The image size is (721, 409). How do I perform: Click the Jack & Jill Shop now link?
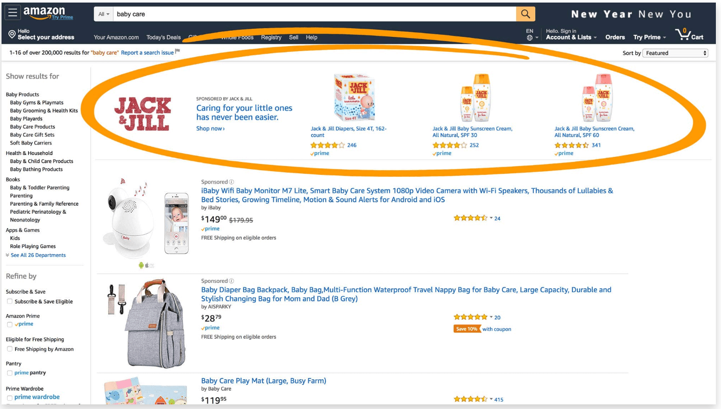click(x=210, y=129)
